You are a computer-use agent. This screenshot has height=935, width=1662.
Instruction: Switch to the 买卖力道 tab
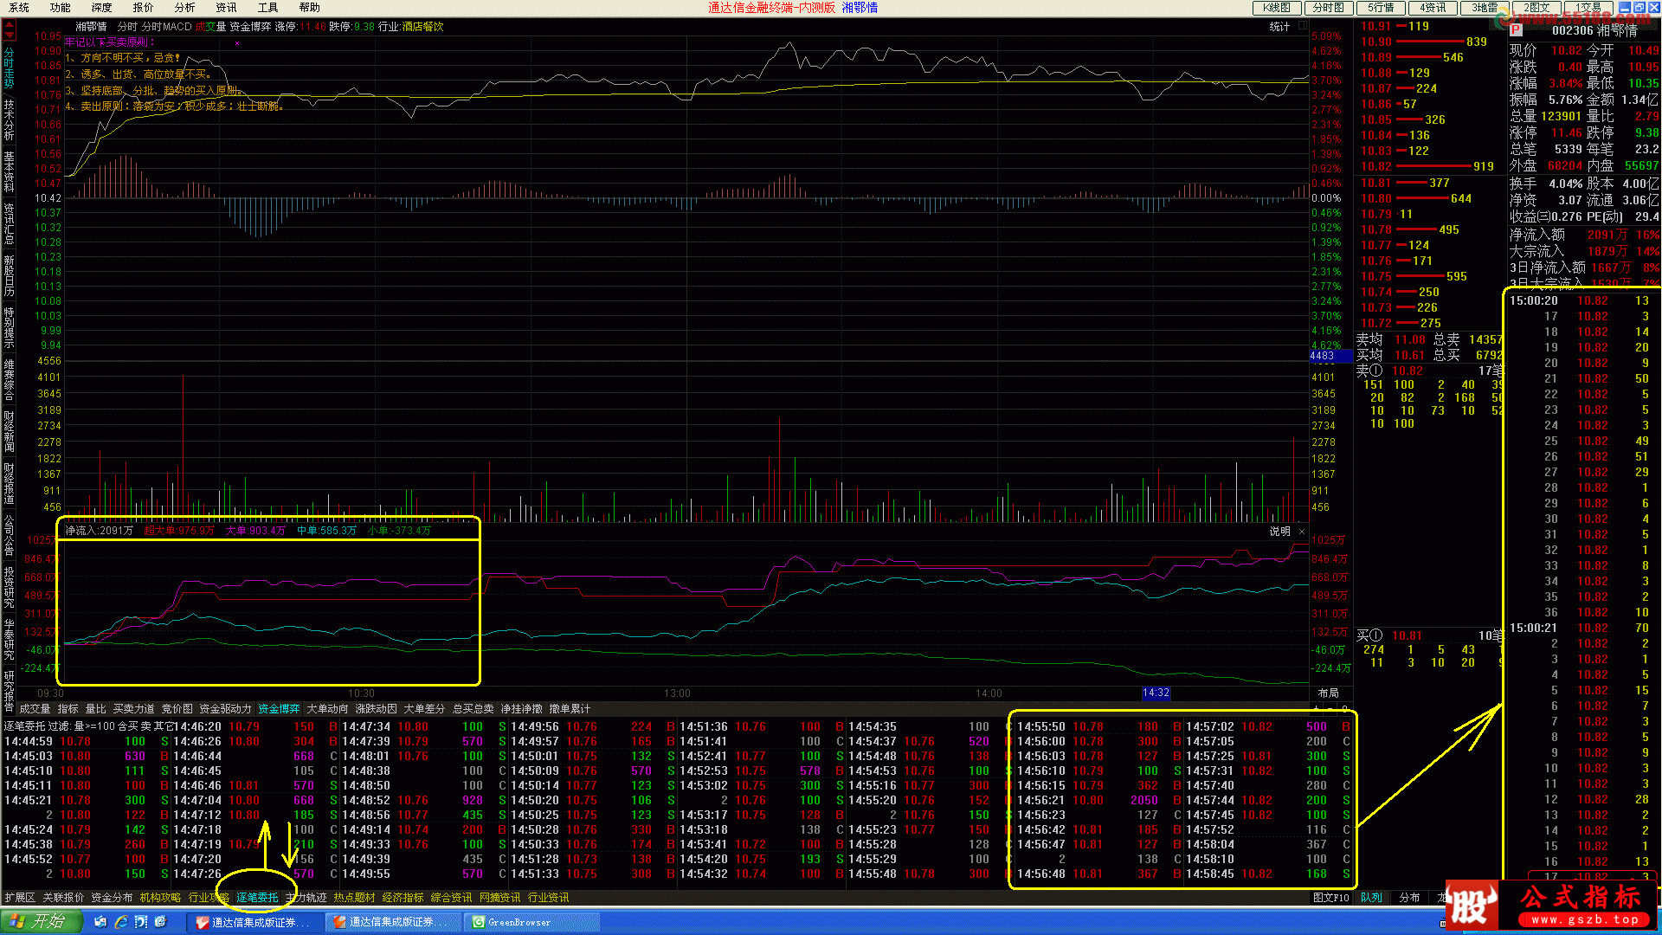coord(133,709)
